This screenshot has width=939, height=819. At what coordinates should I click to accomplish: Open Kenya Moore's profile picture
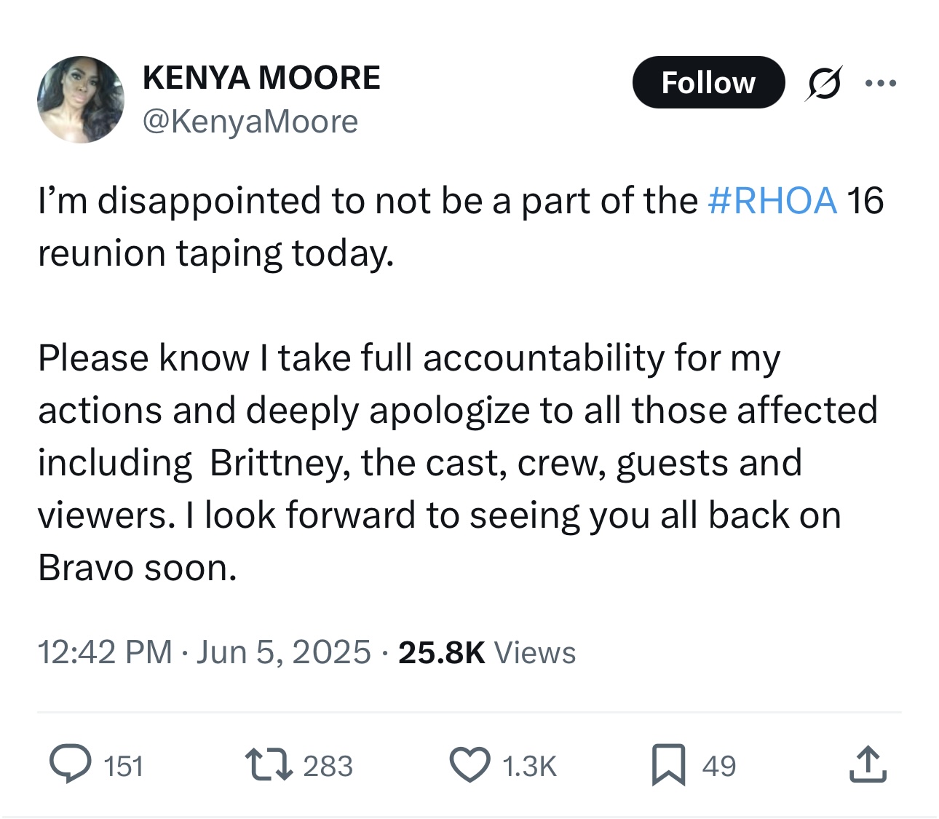click(81, 98)
